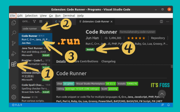
Task: Open the Search view in activity bar
Action: (x=14, y=33)
